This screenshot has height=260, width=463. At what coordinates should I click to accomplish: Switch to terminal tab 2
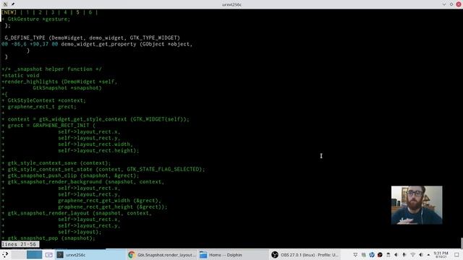coord(41,12)
